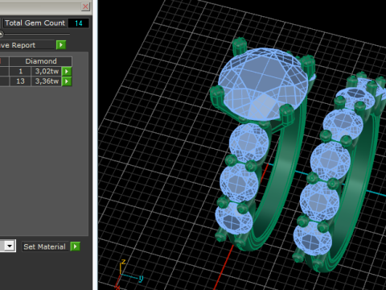Select the 3,36tw weight cell

pos(47,81)
